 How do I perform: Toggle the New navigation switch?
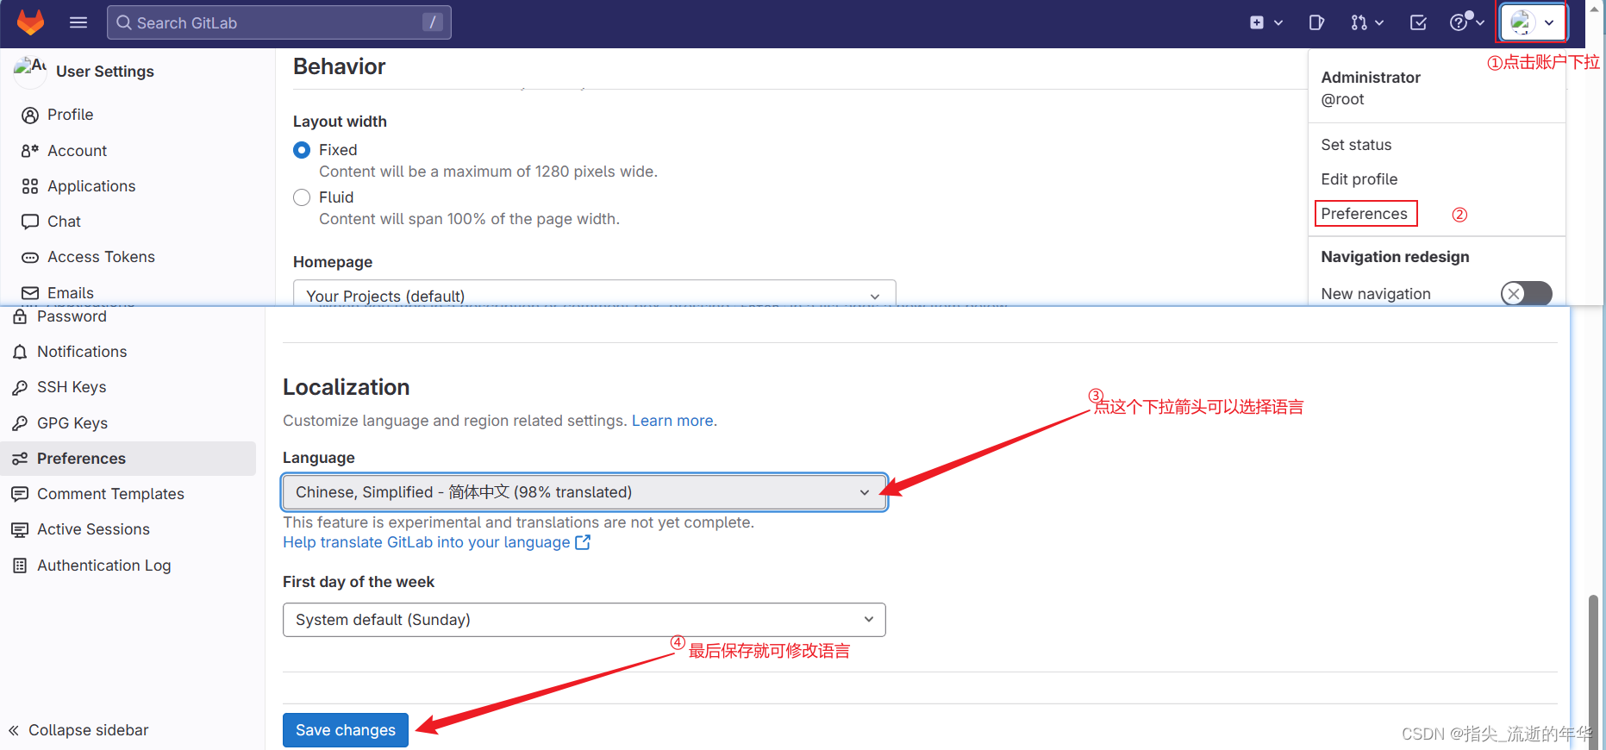tap(1526, 294)
